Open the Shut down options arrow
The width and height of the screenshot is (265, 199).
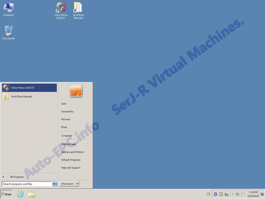(x=77, y=184)
